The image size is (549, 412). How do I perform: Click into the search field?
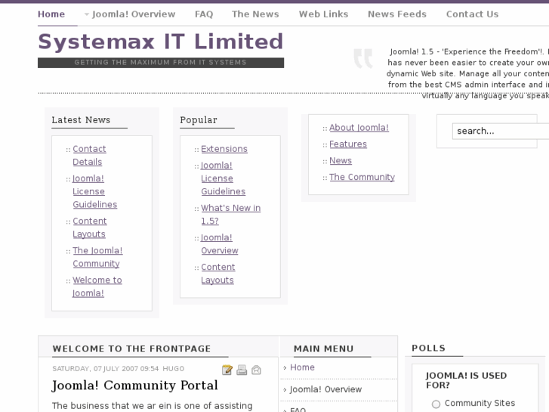(501, 131)
